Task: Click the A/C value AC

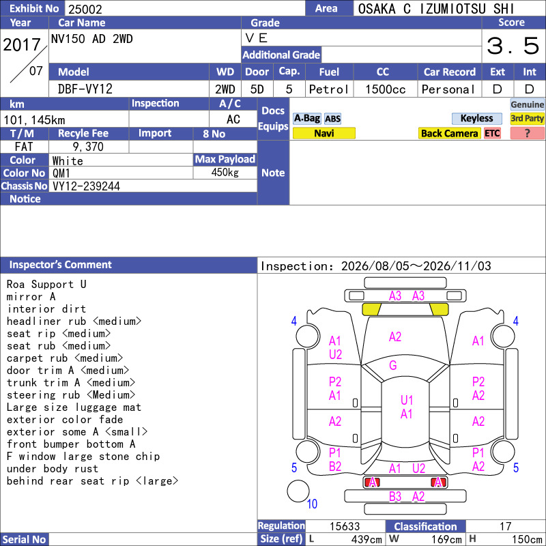Action: coord(233,119)
